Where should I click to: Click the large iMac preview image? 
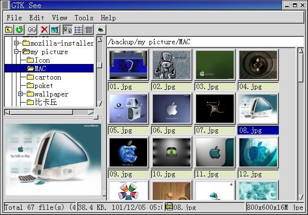pyautogui.click(x=53, y=159)
